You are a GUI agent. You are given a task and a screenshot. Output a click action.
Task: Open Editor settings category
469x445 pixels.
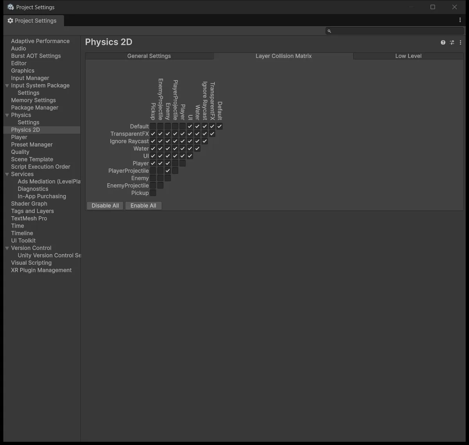[x=19, y=63]
